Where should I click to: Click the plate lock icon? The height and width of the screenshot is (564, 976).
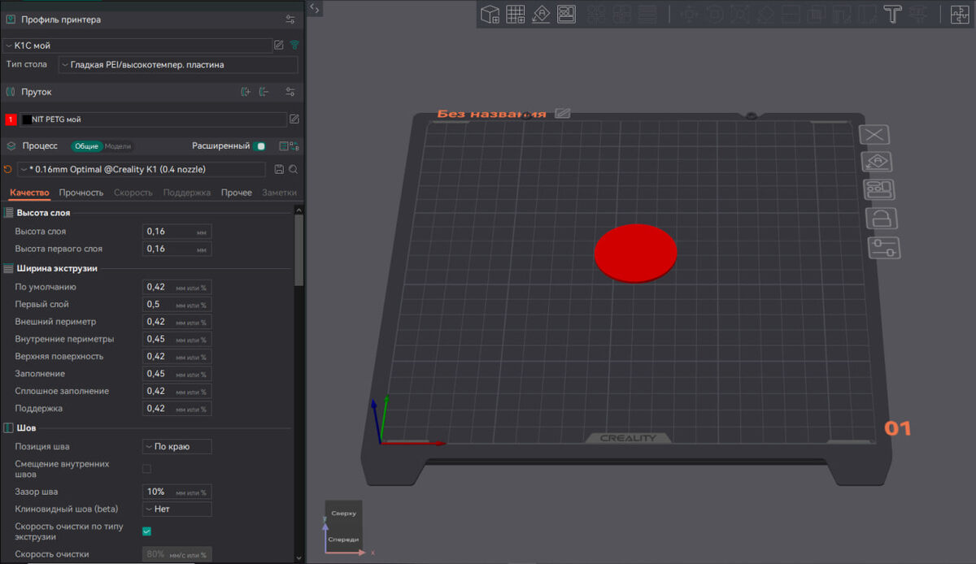880,219
